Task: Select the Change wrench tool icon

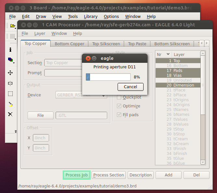Action: pyautogui.click(x=10, y=104)
